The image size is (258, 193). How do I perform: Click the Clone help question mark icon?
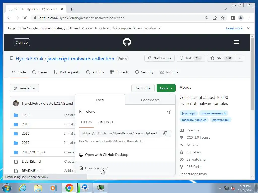[169, 112]
